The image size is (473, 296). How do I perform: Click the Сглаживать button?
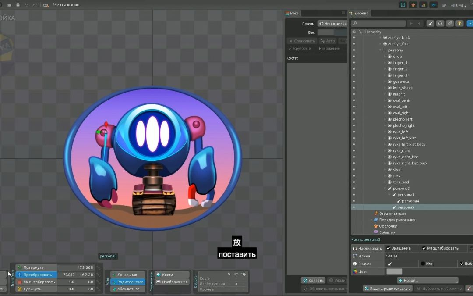pos(302,41)
